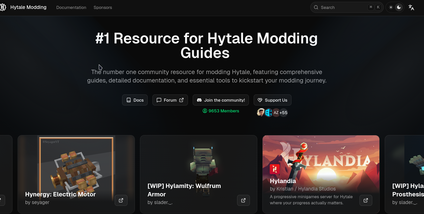The image size is (424, 214).
Task: Click the 9653 Members text
Action: pyautogui.click(x=221, y=111)
